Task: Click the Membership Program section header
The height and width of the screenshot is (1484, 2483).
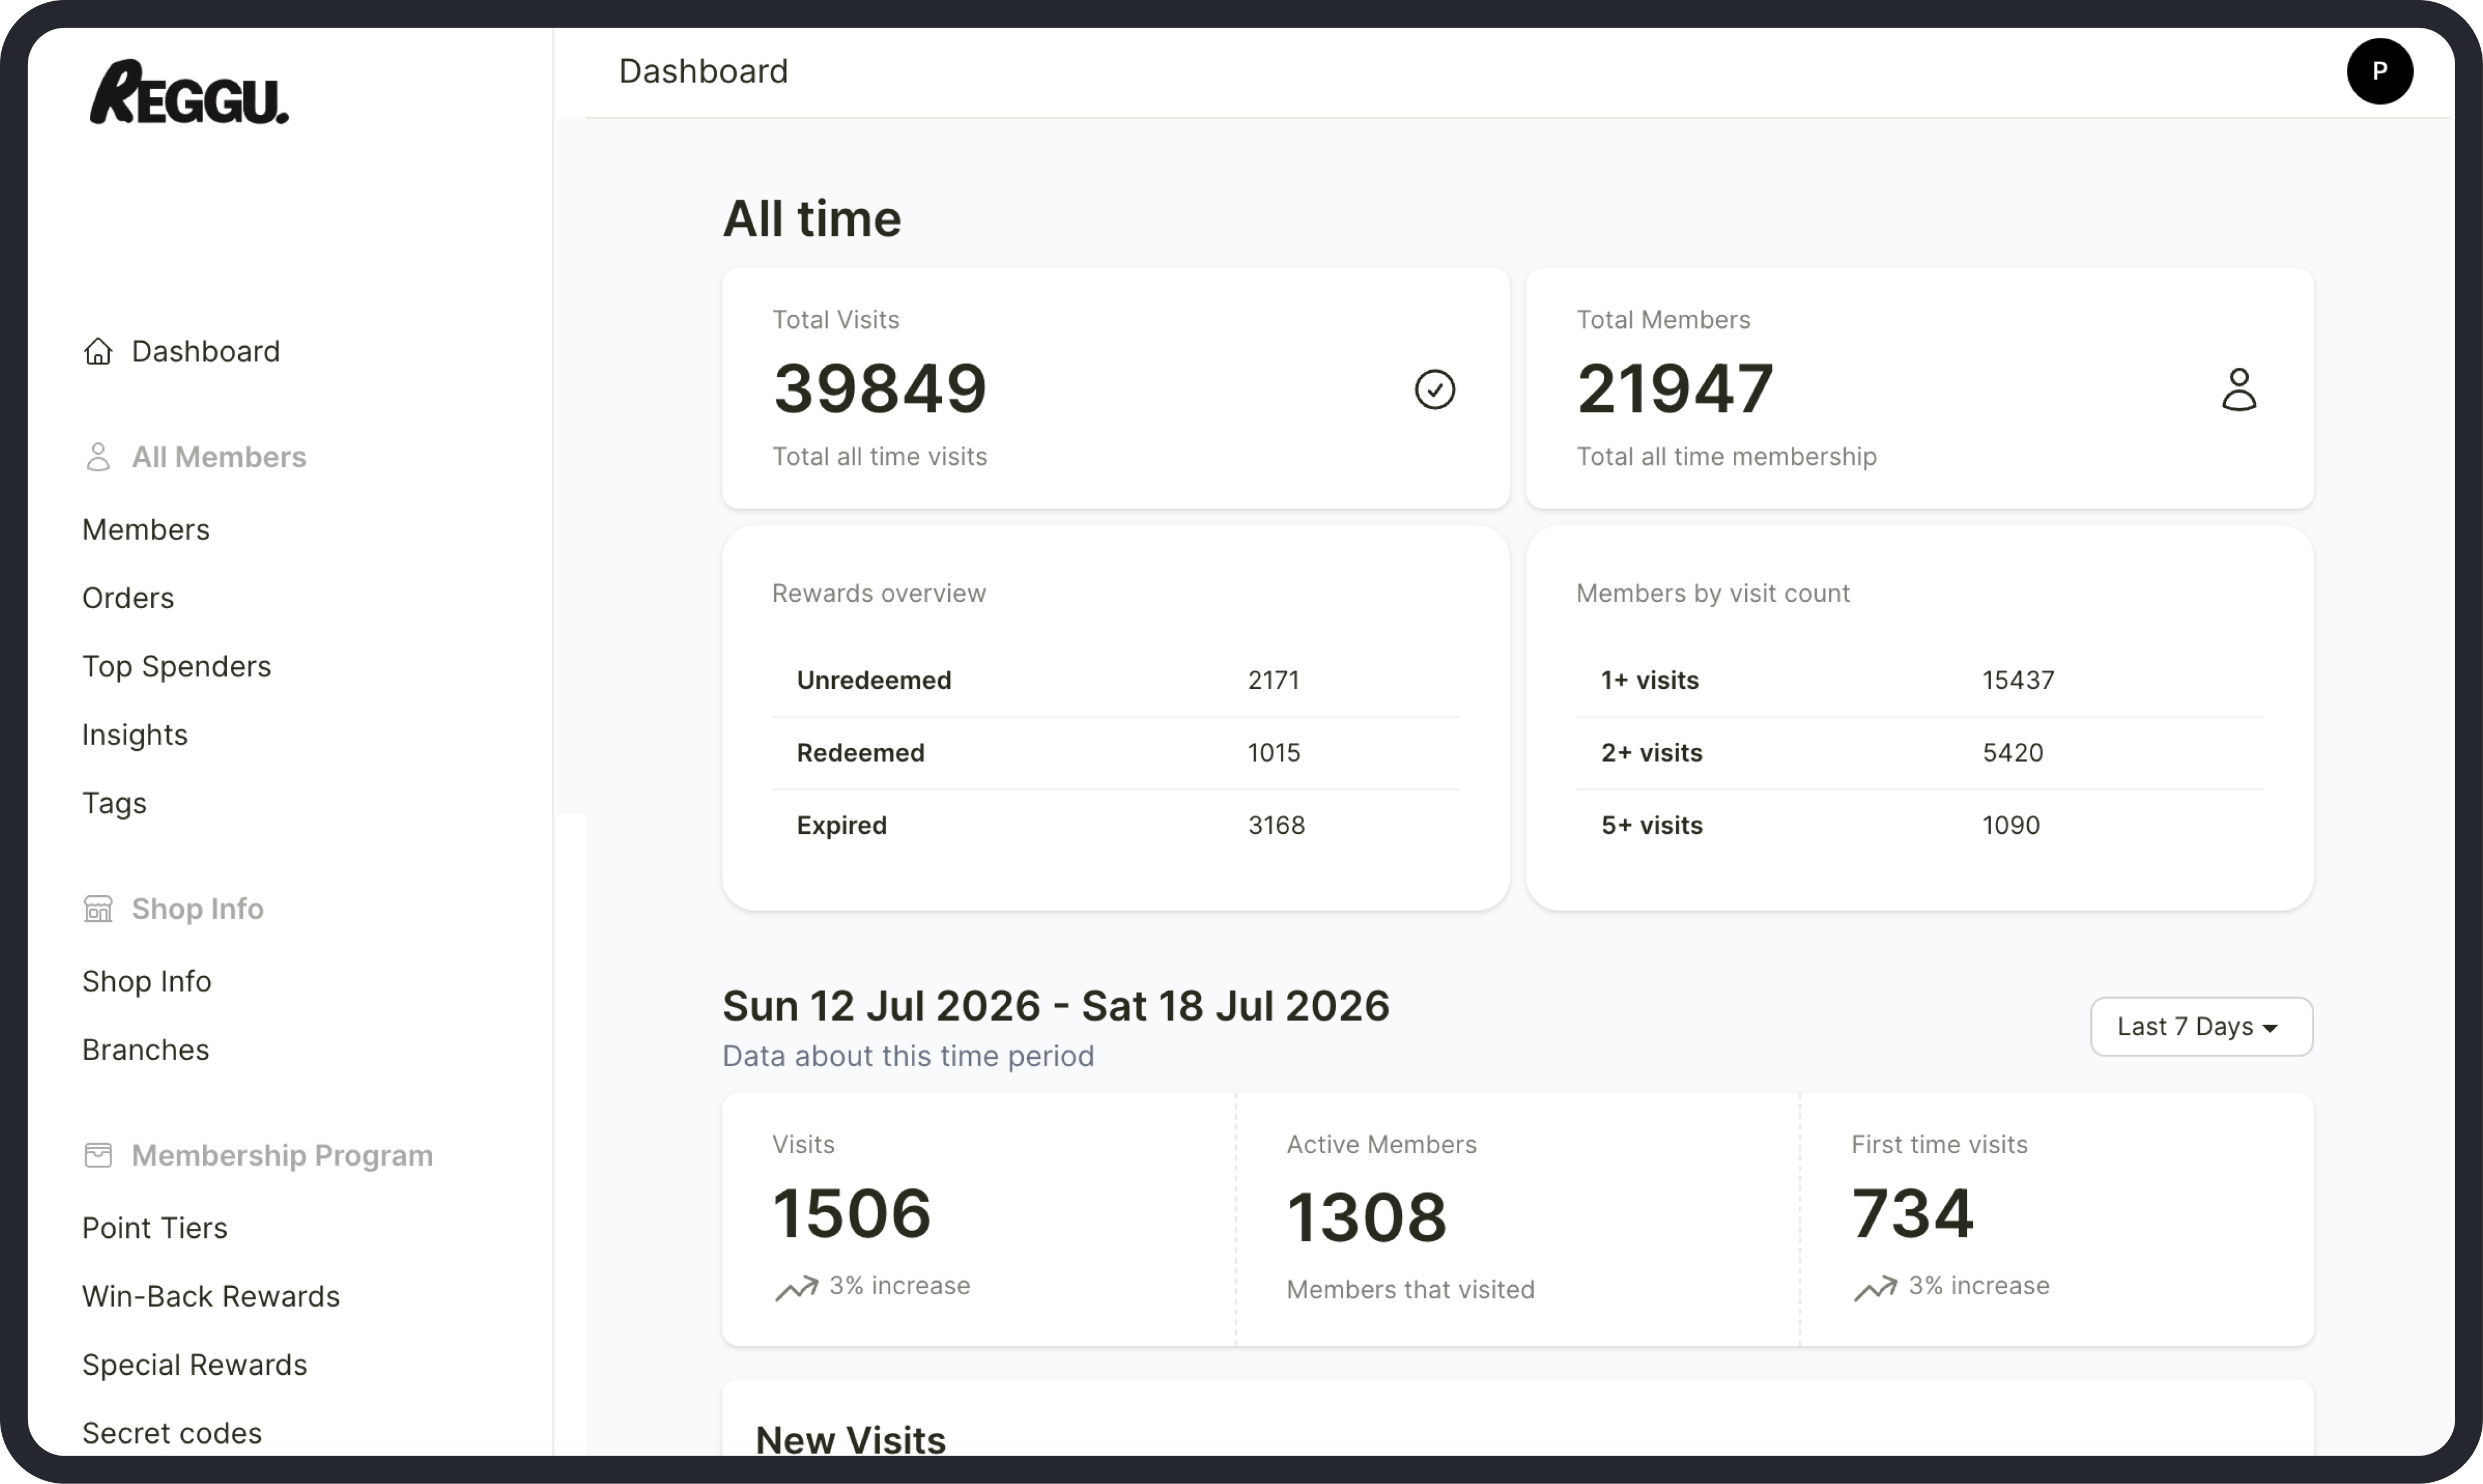Action: (282, 1155)
